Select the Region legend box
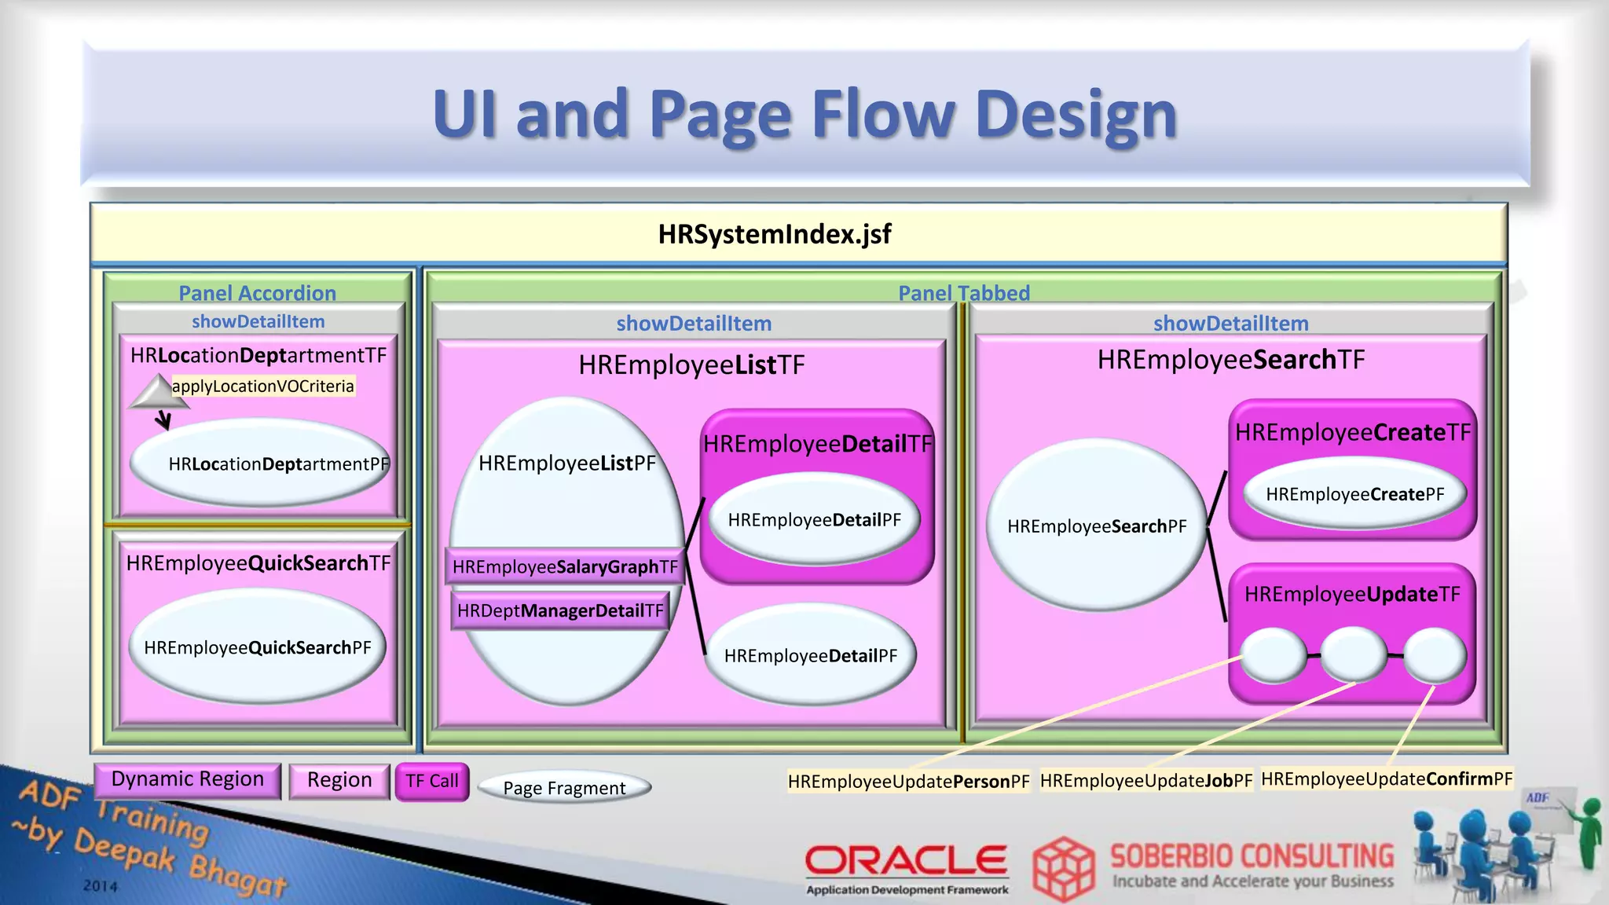The width and height of the screenshot is (1609, 905). 339,781
